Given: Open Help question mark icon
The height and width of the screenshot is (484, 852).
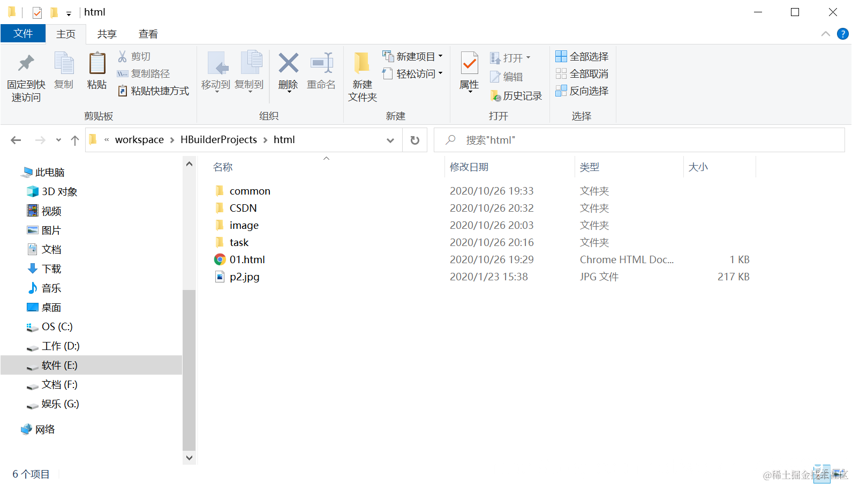Looking at the screenshot, I should click(x=842, y=34).
